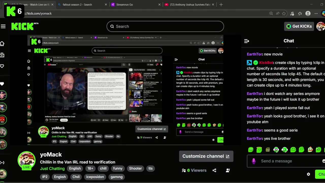
Task: Select the funny tag
Action: tap(118, 169)
